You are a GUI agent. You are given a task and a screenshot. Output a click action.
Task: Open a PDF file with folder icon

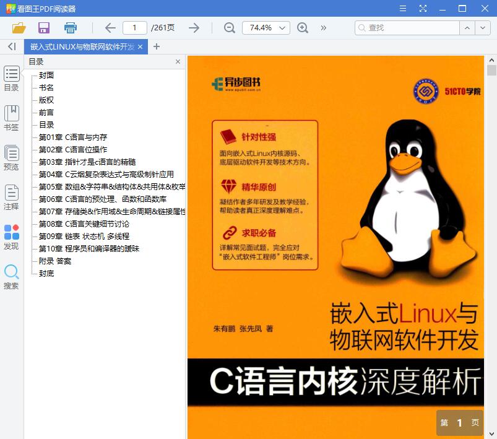(x=19, y=28)
